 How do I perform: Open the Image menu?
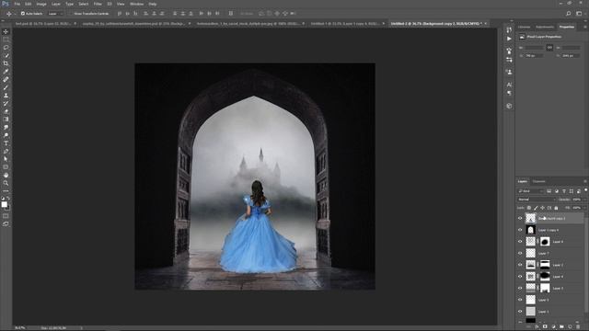41,4
